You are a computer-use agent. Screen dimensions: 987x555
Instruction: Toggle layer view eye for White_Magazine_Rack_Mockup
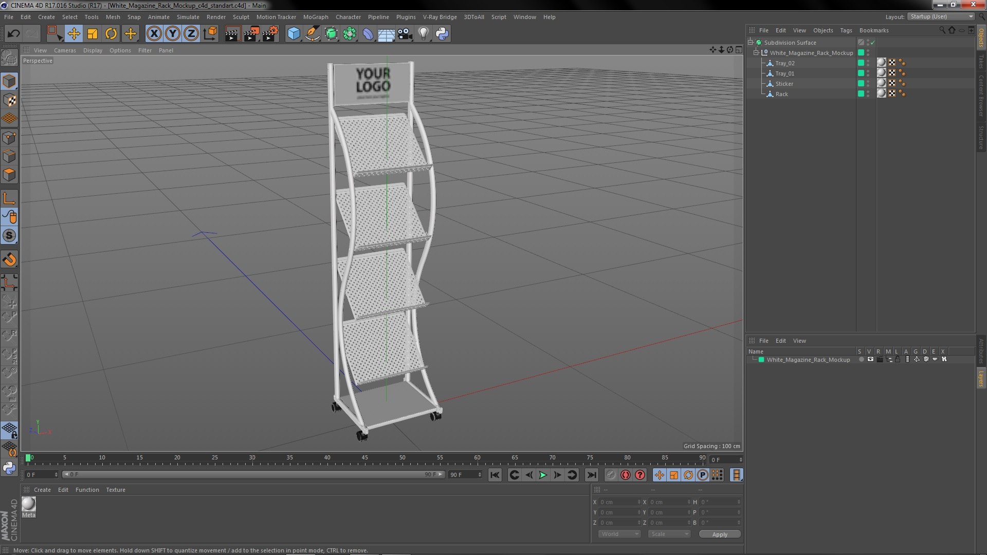pos(870,360)
